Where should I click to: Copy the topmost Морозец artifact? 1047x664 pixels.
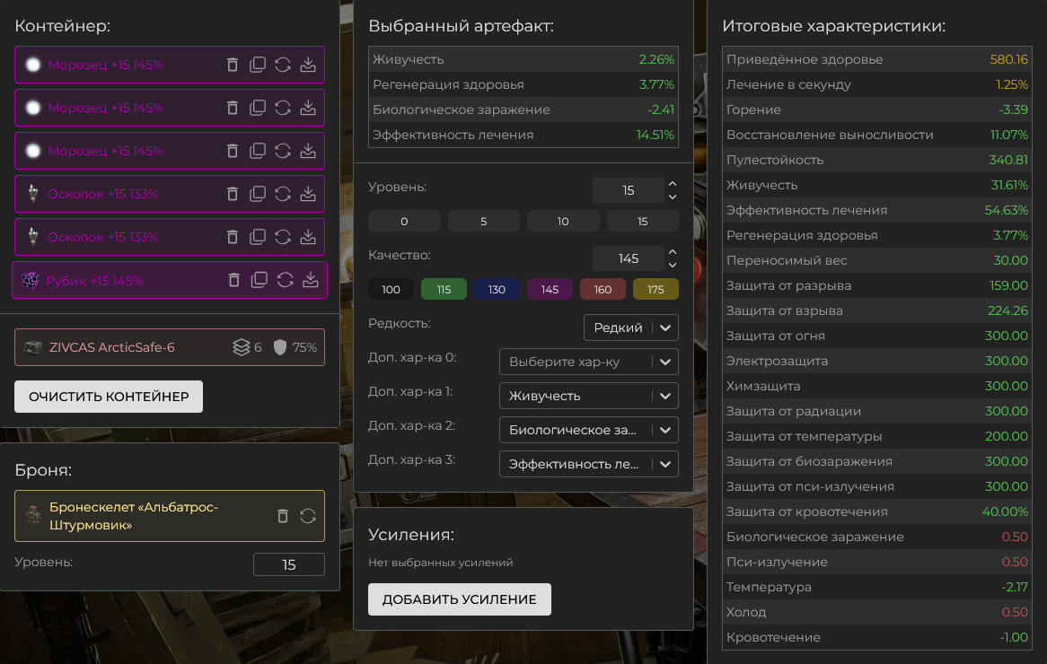coord(257,65)
